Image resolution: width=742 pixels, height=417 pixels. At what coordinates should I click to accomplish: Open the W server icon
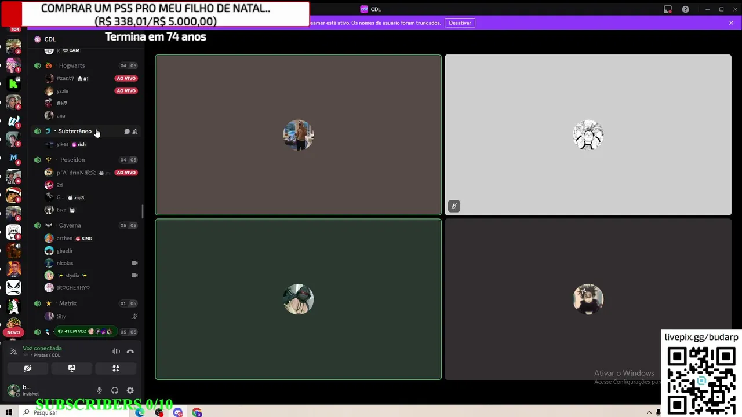13,121
